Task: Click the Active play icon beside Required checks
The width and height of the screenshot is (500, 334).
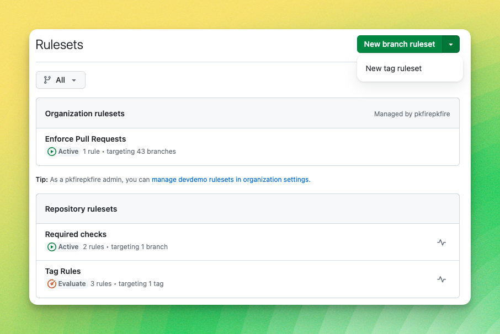Action: pyautogui.click(x=51, y=247)
